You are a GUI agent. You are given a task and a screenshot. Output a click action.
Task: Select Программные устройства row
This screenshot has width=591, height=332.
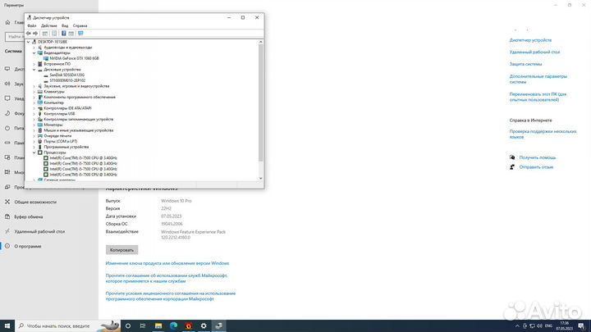click(x=66, y=147)
